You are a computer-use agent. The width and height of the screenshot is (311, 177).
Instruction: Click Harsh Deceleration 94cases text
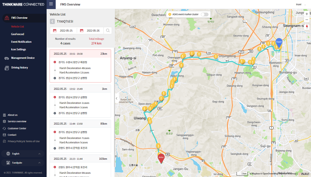(75, 173)
